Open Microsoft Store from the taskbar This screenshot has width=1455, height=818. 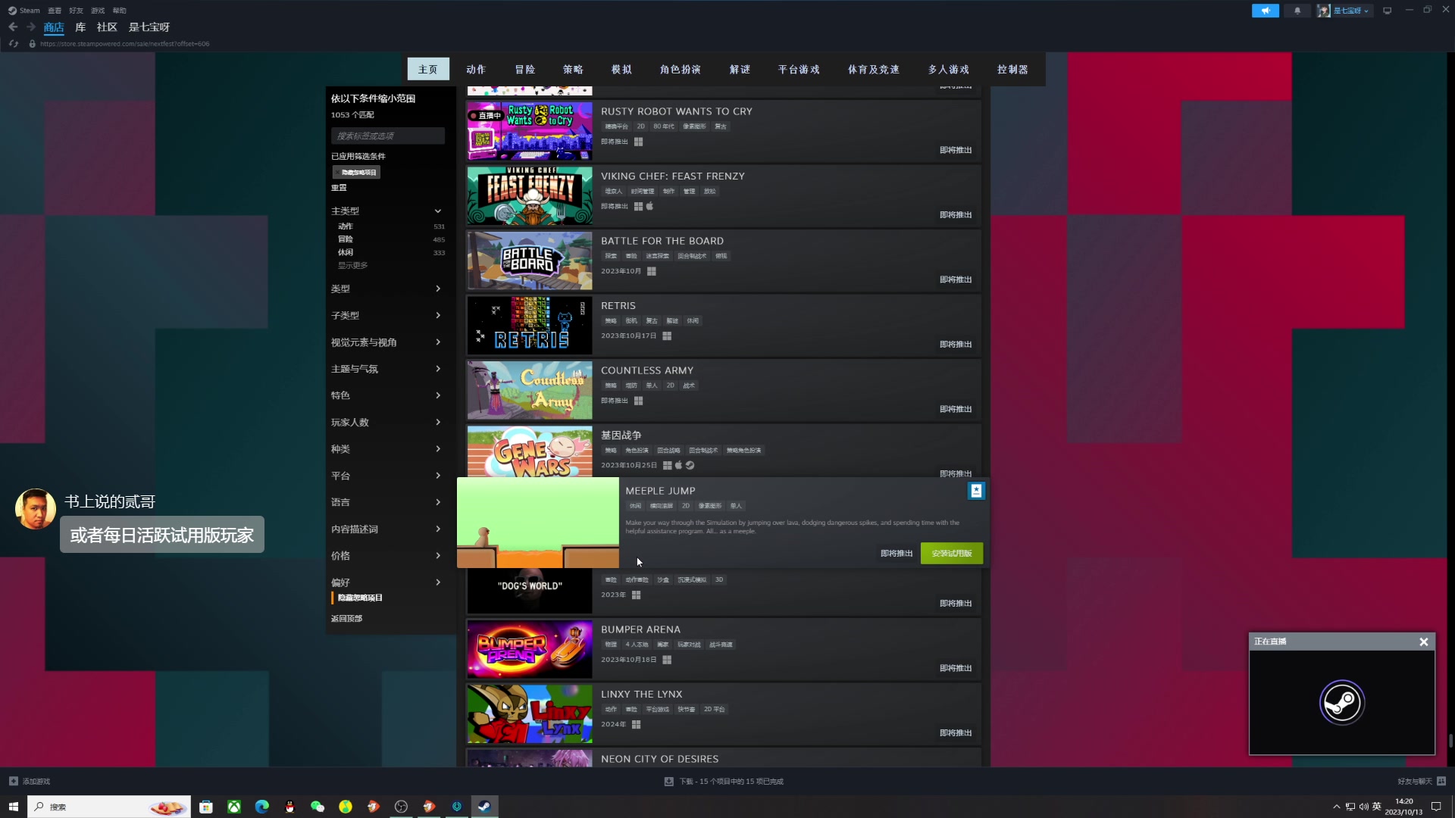point(206,807)
